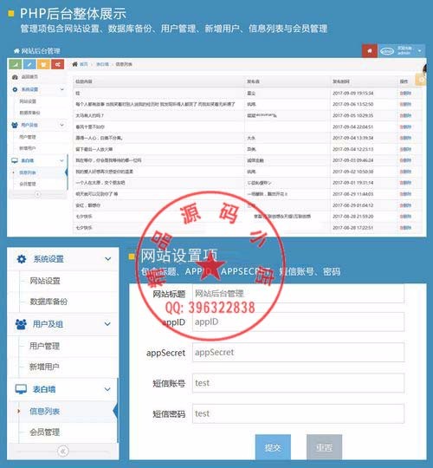Click the appID input field
Viewport: 433px width, 468px height.
click(298, 322)
